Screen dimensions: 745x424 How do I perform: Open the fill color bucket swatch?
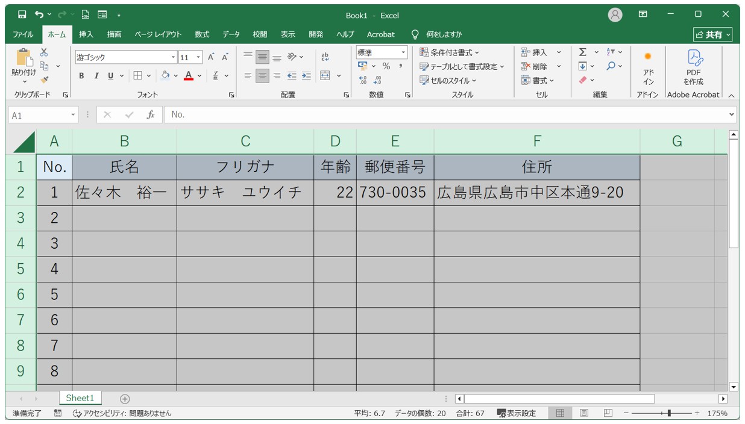point(165,76)
